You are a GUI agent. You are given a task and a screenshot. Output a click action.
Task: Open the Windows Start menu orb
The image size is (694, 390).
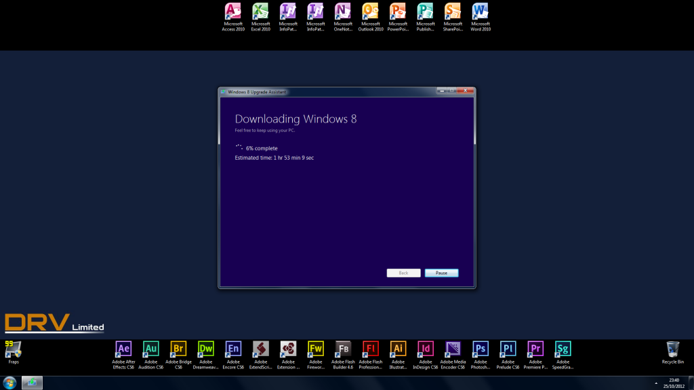(9, 383)
